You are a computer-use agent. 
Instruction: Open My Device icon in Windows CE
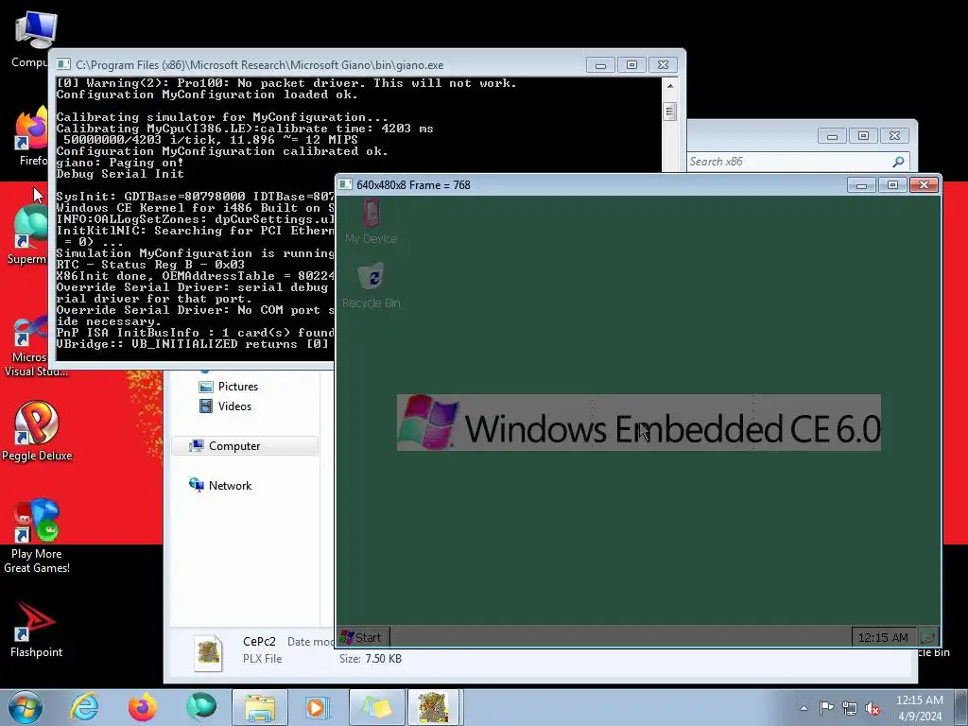[x=371, y=221]
